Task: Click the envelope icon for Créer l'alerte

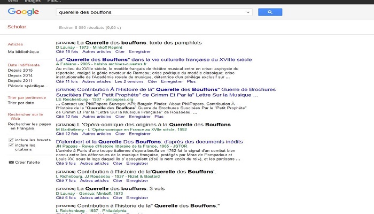Action: point(11,162)
